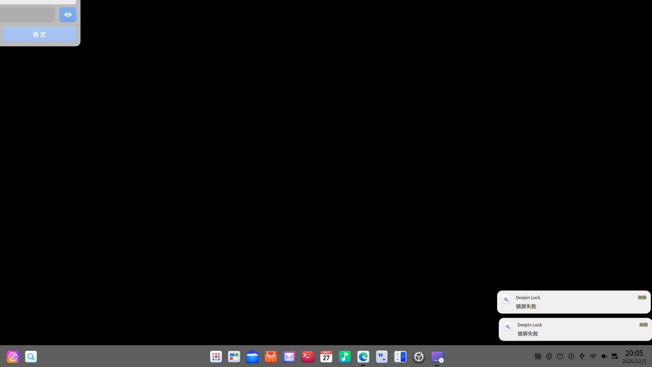Open the multitasking view icon

pyautogui.click(x=234, y=356)
